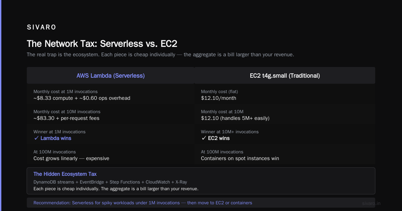The height and width of the screenshot is (211, 402).
Task: Select the $12.10/month flat cost cell
Action: (218, 98)
